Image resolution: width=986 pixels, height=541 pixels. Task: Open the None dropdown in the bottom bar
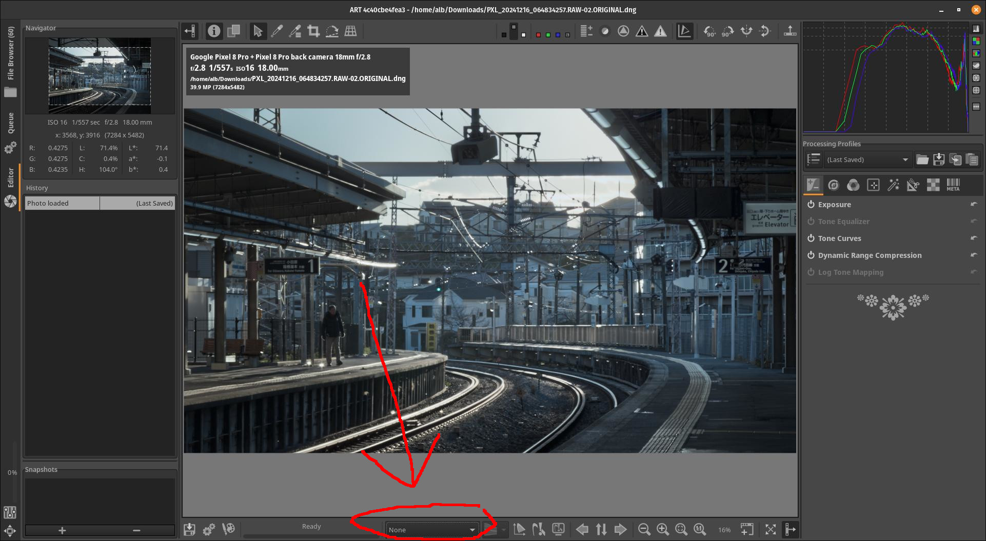coord(431,530)
